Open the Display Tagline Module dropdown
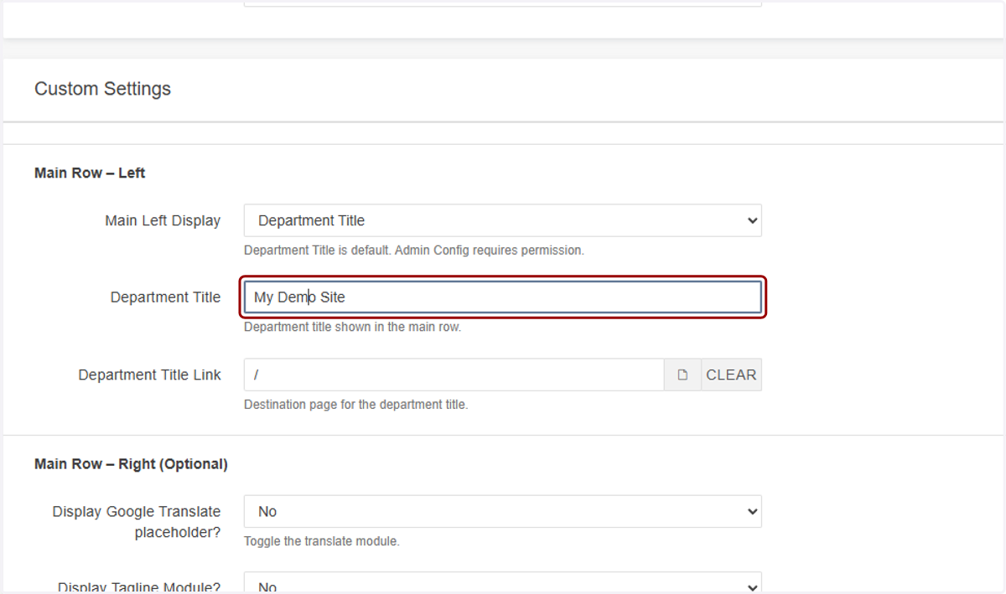This screenshot has width=1006, height=594. pos(502,583)
